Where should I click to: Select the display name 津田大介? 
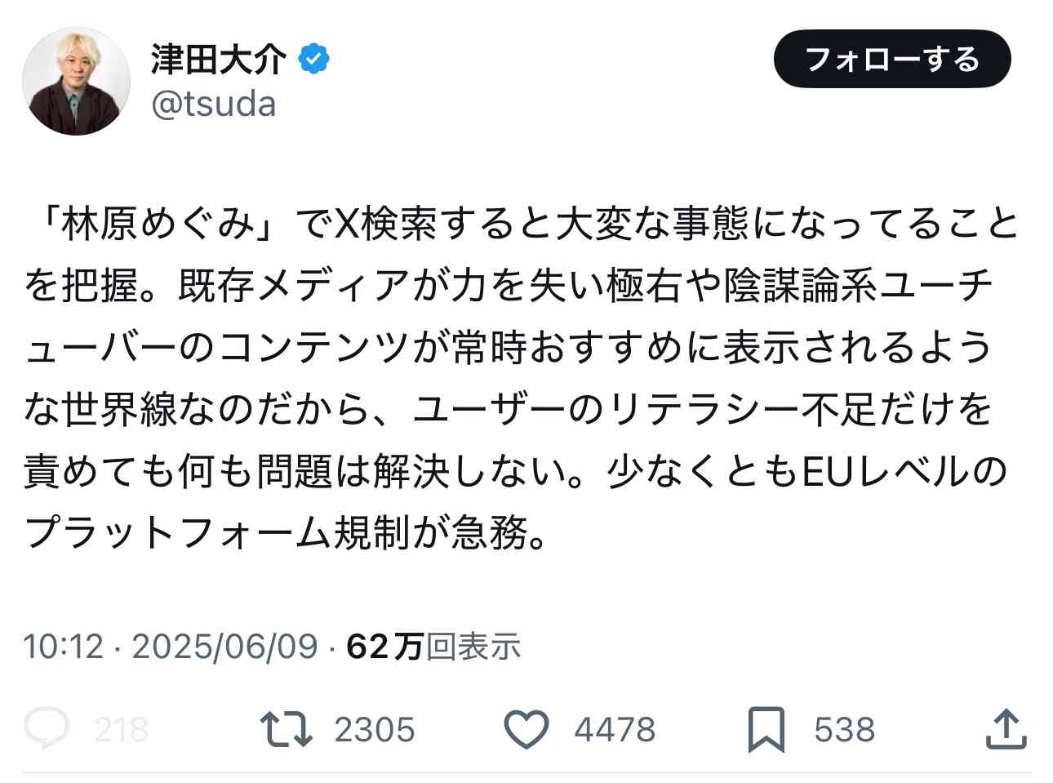215,56
